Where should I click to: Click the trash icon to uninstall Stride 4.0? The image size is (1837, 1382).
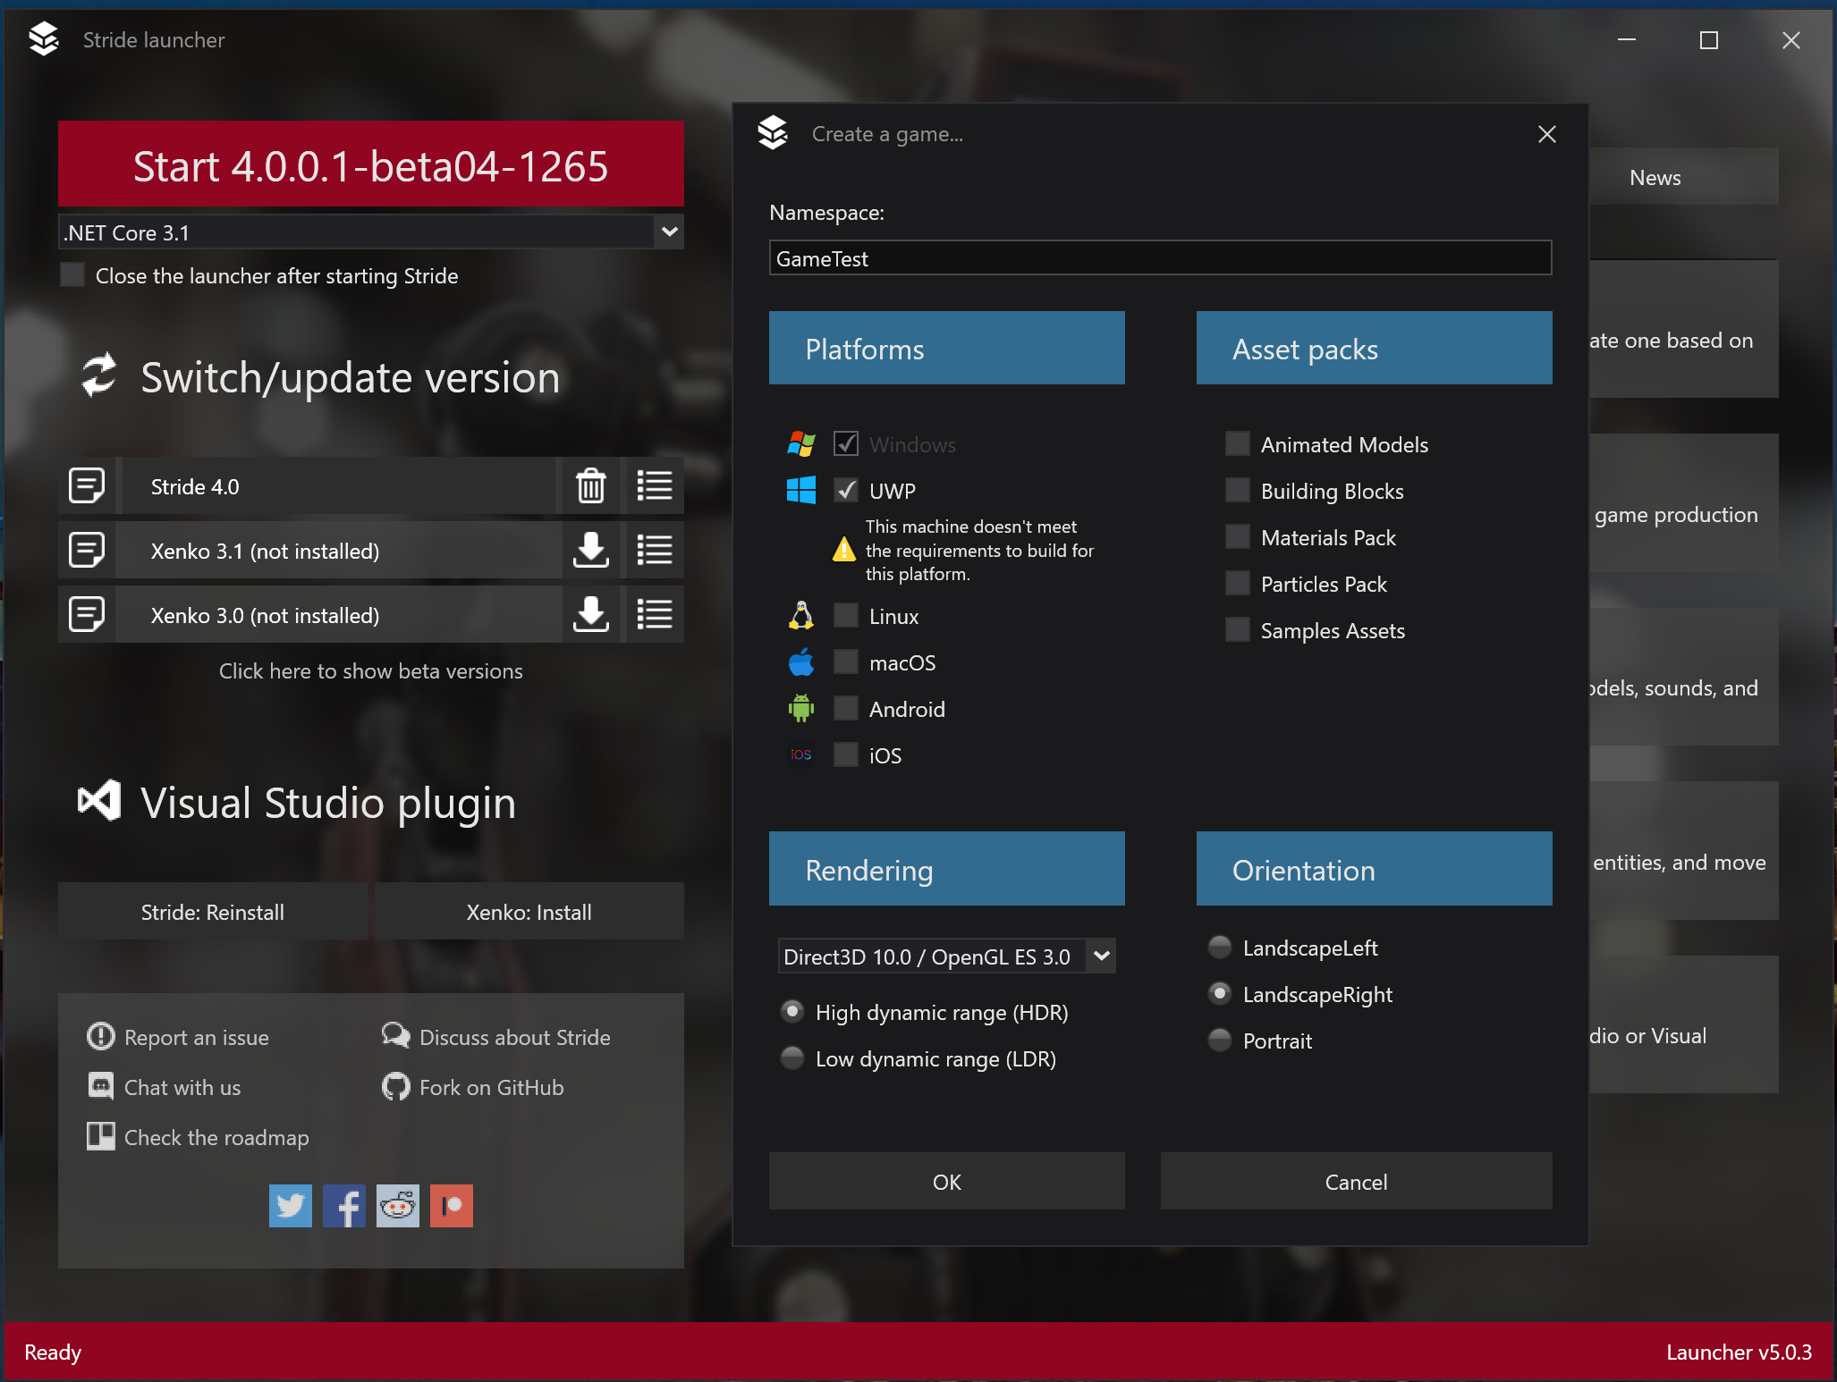tap(590, 485)
